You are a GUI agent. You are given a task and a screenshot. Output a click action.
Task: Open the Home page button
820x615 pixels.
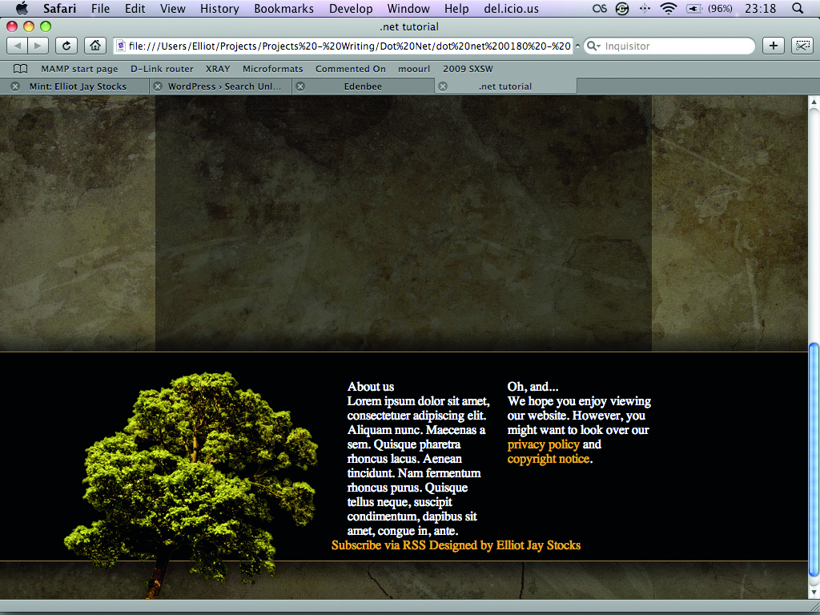click(x=95, y=46)
